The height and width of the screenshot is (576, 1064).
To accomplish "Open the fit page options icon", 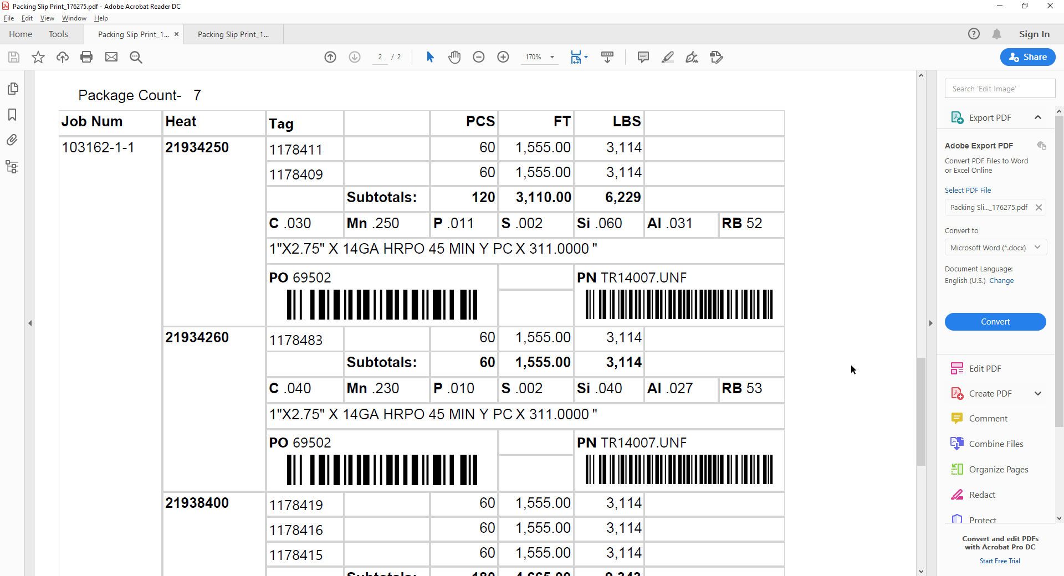I will (579, 57).
